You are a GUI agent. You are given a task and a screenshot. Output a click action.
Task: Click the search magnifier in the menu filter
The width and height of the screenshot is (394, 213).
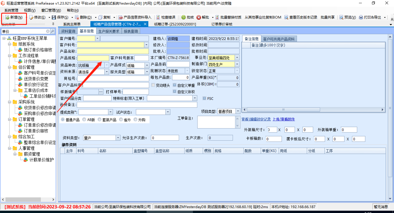tap(53, 31)
